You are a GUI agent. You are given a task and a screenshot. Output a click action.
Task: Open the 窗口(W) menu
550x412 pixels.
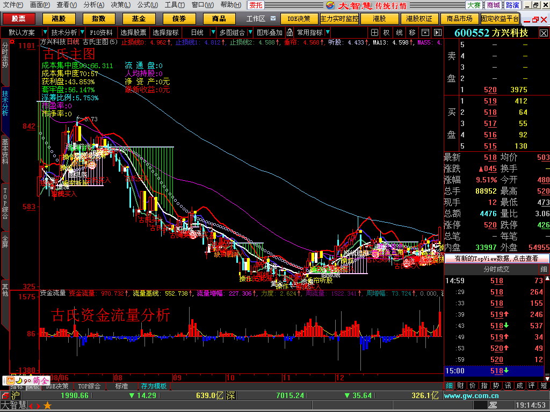(202, 5)
